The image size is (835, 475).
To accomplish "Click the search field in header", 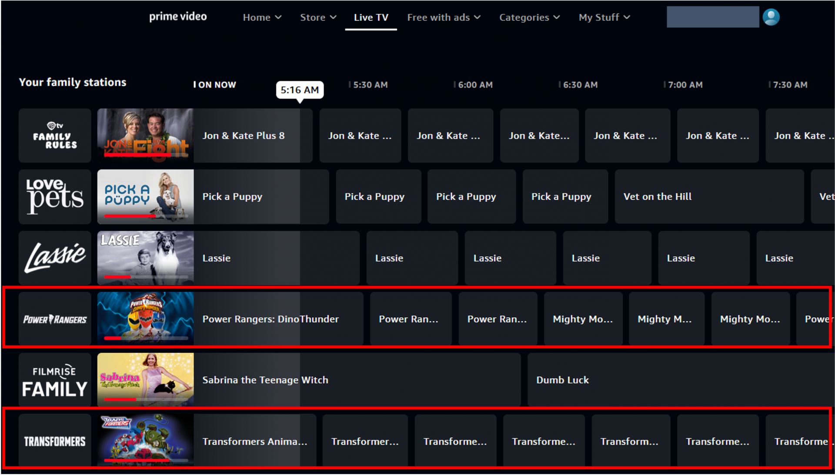I will pyautogui.click(x=712, y=17).
